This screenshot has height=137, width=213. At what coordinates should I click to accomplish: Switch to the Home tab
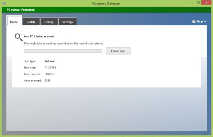pos(14,21)
